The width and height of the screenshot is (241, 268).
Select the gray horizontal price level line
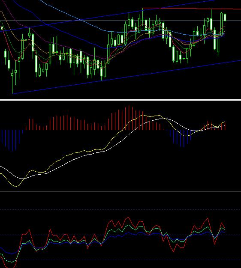point(120,21)
